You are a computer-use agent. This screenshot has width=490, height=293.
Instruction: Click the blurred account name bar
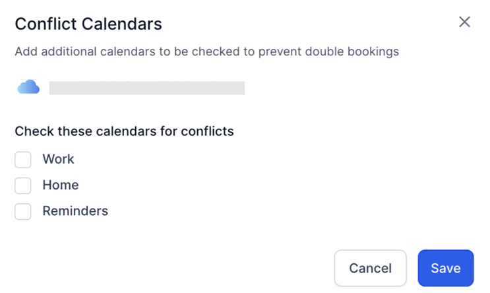pyautogui.click(x=146, y=88)
